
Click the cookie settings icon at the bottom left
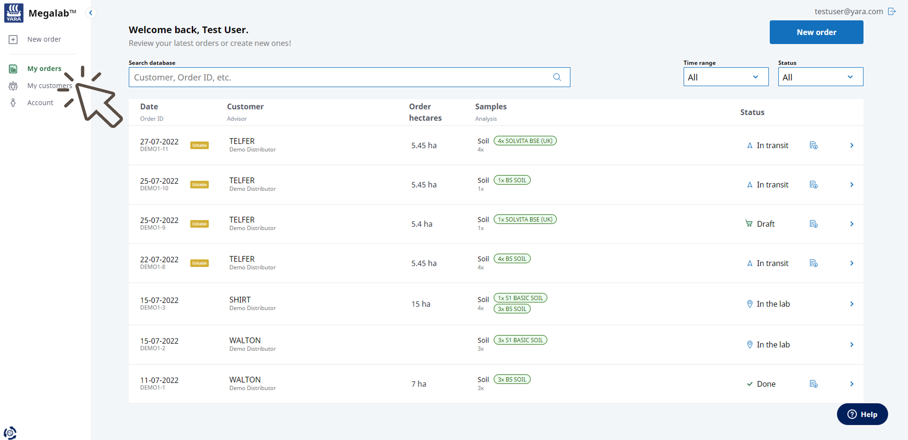coord(10,433)
